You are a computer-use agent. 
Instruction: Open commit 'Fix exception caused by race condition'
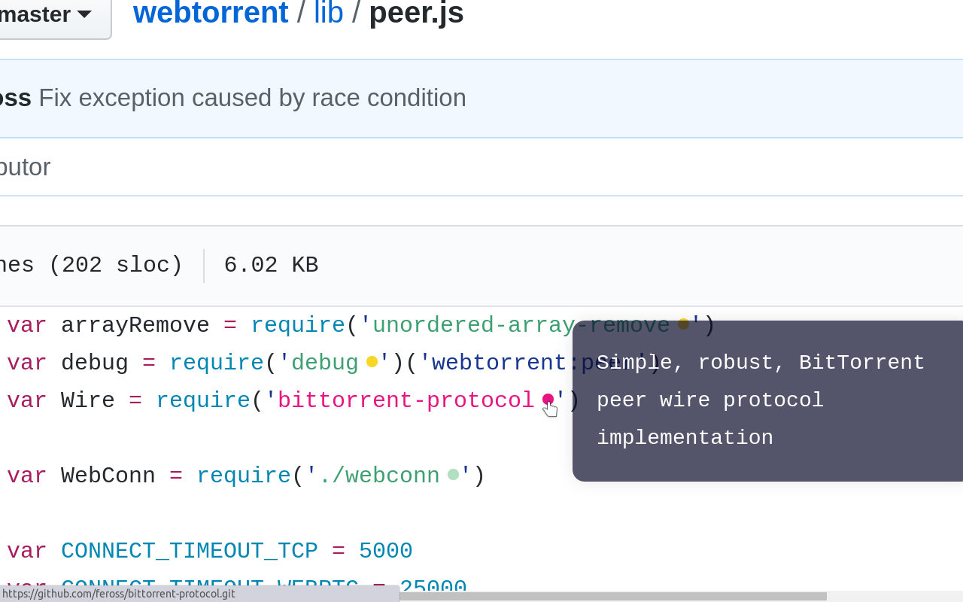[252, 98]
